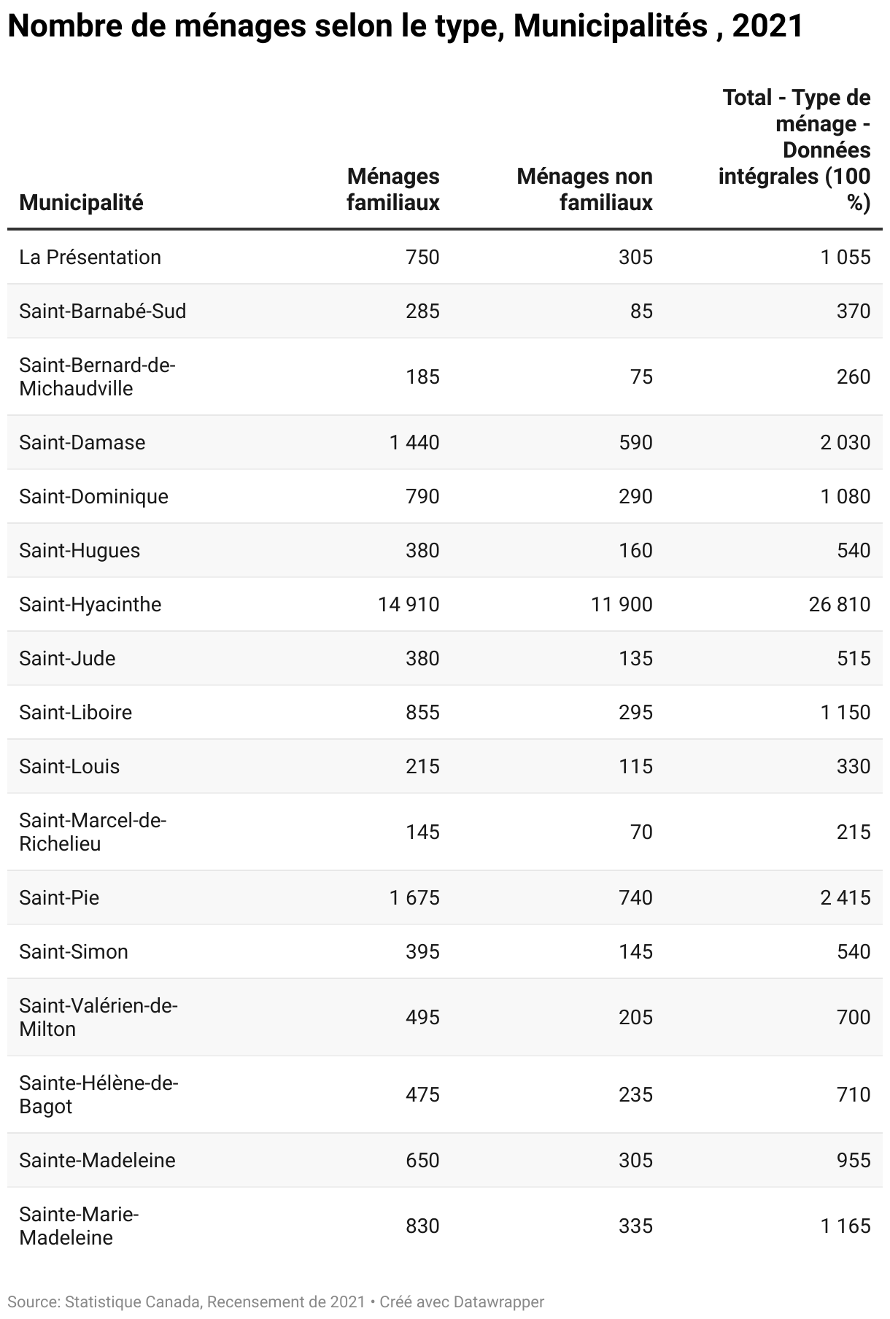Click the Total - Type de ménage header

(794, 150)
